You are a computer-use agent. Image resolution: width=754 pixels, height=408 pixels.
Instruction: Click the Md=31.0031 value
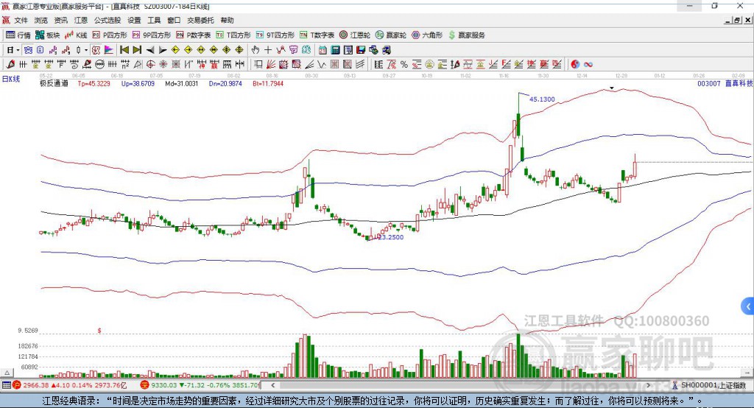coord(181,83)
